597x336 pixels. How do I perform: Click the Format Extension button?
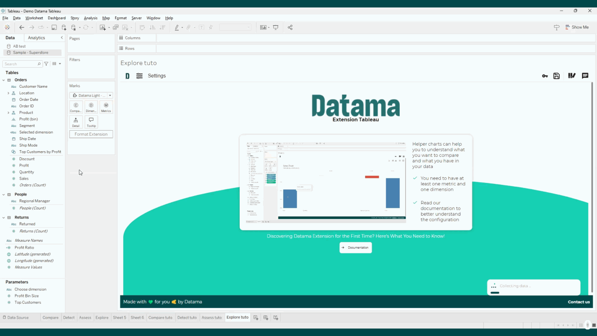[x=91, y=134]
